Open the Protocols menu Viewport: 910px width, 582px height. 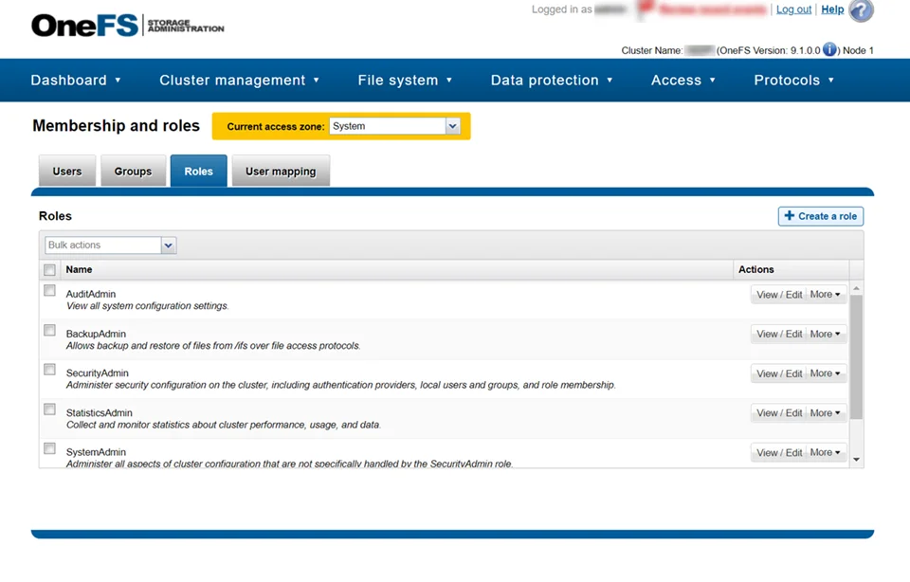pos(793,80)
